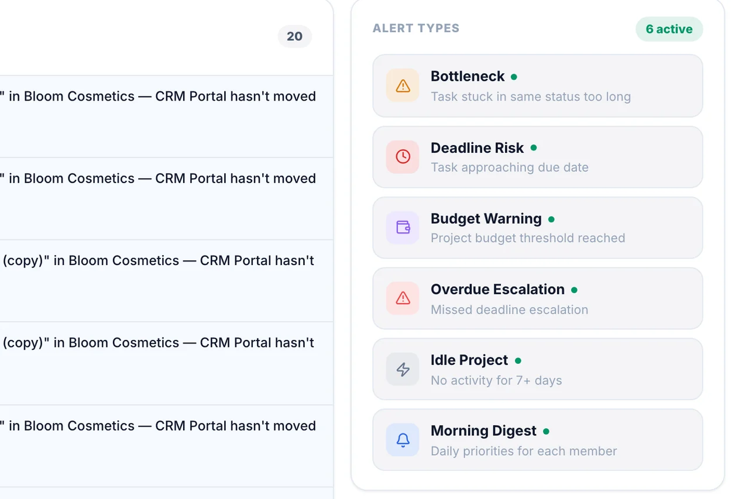Click 'Project budget threshold reached' description

(x=528, y=238)
